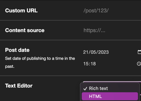Click the Text Editor label
141x101 pixels.
[x=19, y=86]
